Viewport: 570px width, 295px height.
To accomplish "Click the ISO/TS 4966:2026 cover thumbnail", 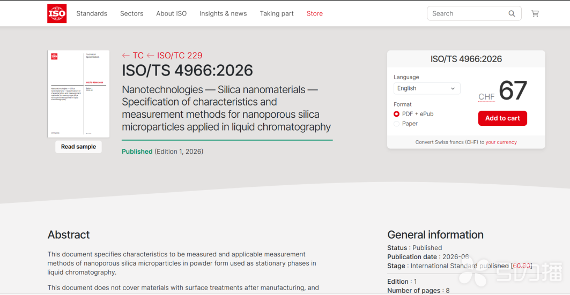I will 78,94.
